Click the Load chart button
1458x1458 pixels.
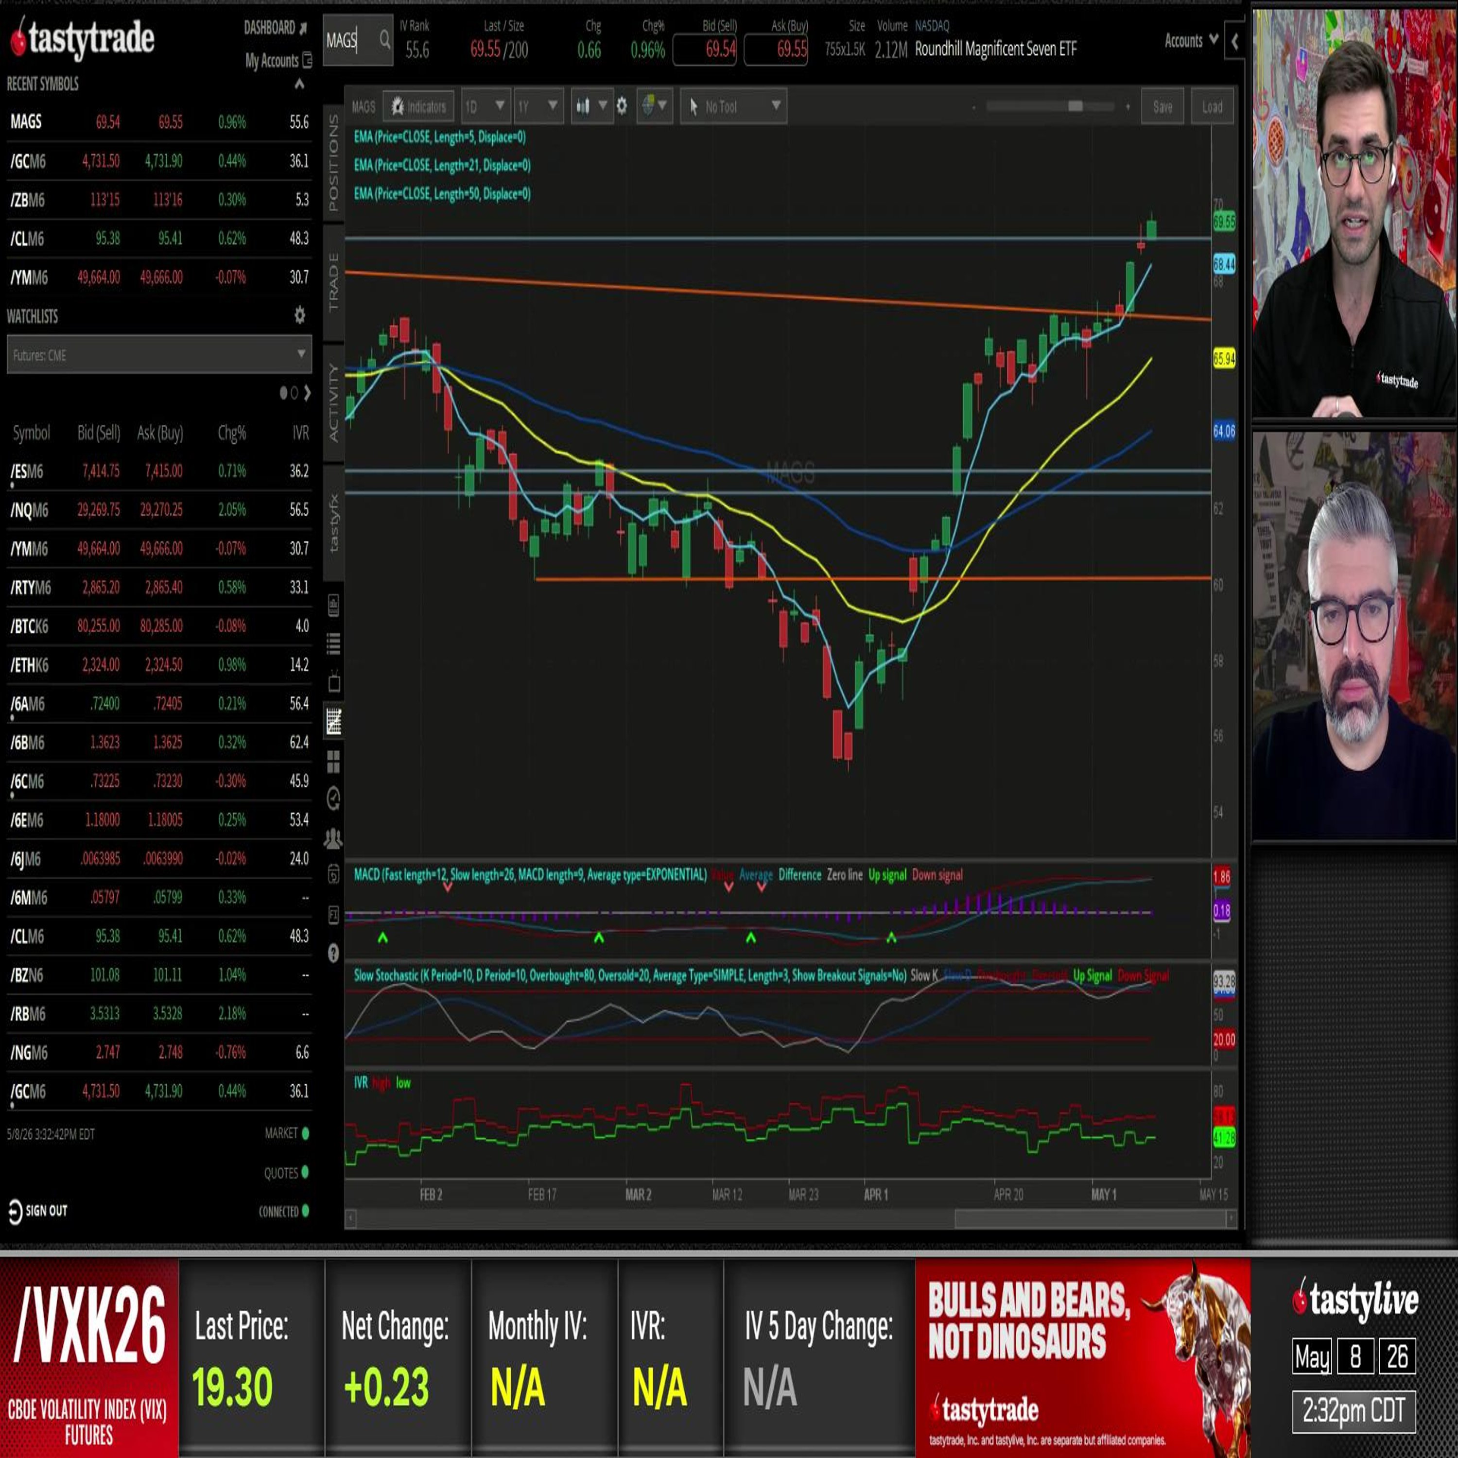[x=1212, y=107]
